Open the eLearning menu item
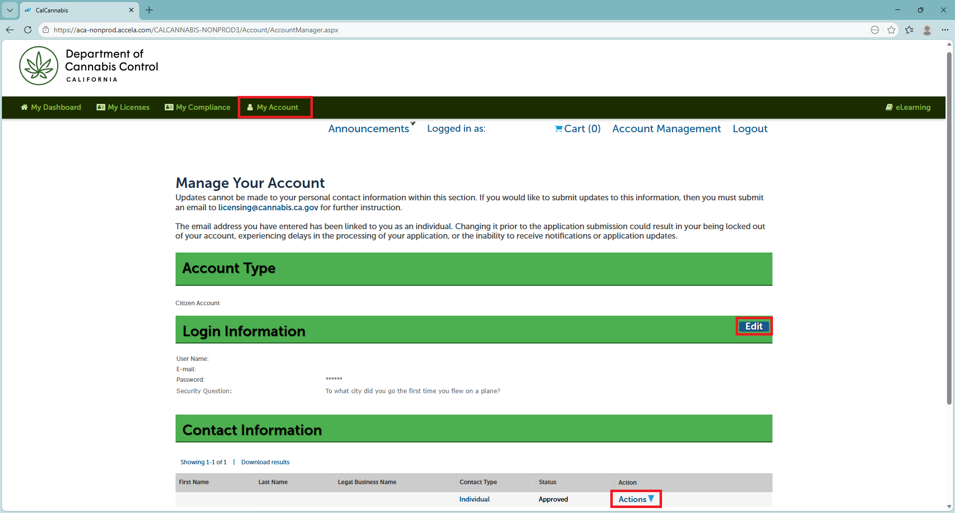 click(x=908, y=107)
